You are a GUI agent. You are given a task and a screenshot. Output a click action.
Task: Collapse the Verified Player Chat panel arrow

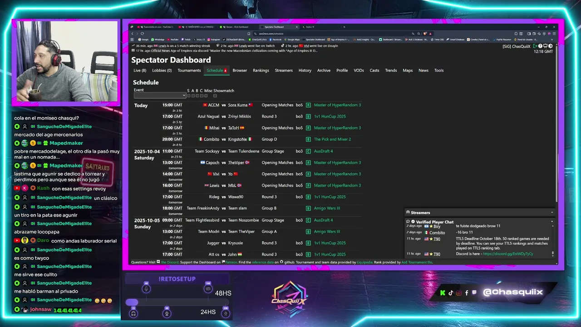[552, 222]
